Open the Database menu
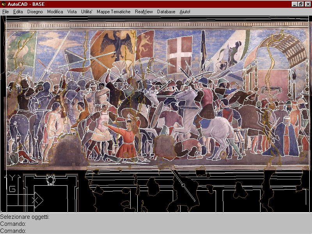Screen dimensions: 312x234 [x=166, y=12]
